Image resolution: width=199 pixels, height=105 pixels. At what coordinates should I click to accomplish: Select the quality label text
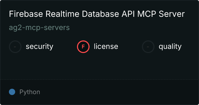pyautogui.click(x=170, y=47)
